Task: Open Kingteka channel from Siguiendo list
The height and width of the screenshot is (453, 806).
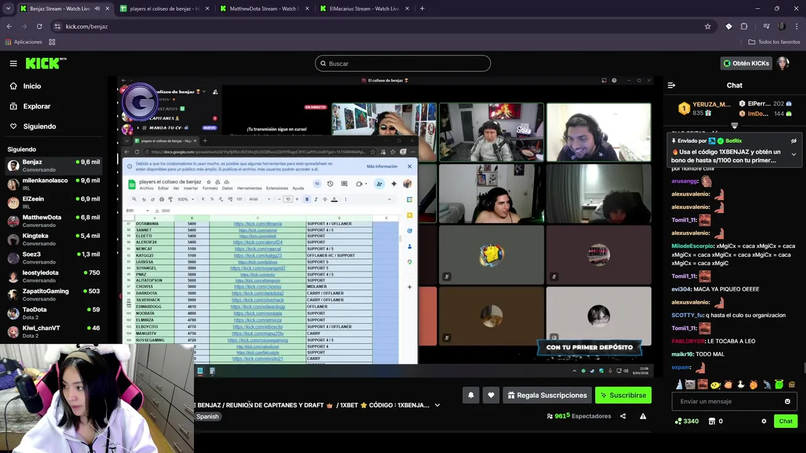Action: coord(54,239)
